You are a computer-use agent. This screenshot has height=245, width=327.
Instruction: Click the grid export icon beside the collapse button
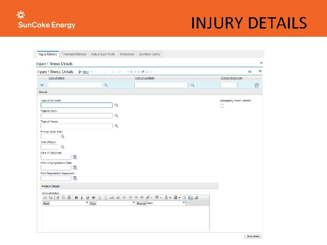coord(250,72)
